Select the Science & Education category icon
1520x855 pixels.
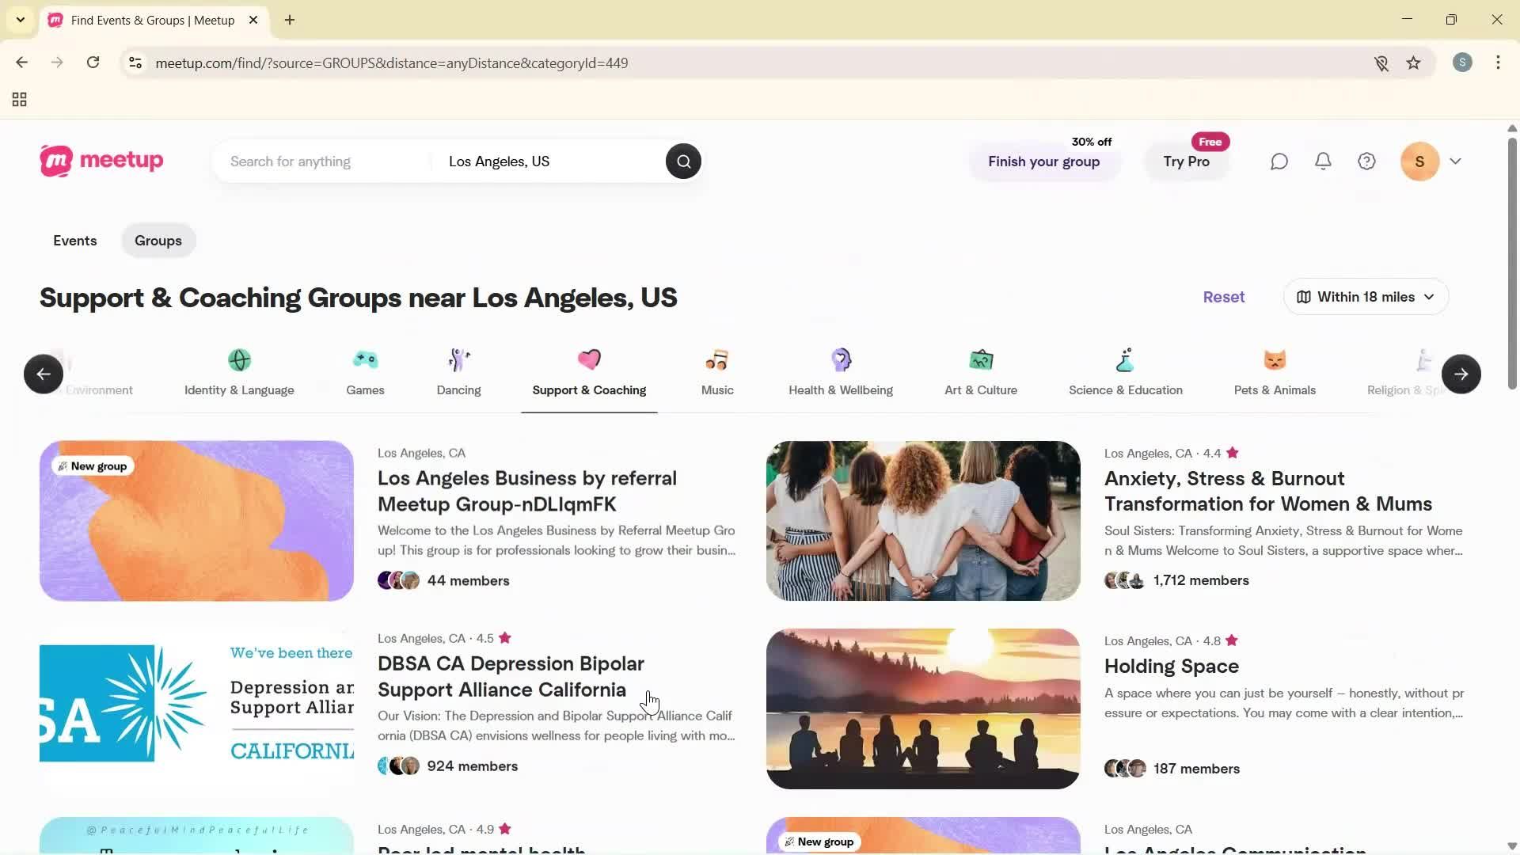(x=1125, y=360)
